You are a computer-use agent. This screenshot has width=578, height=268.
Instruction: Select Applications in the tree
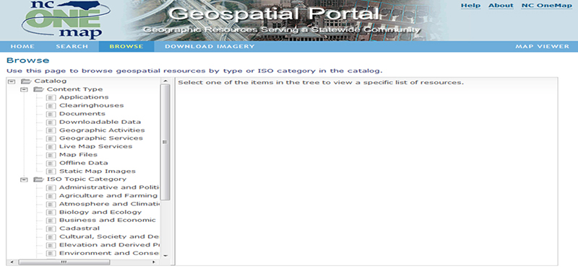[x=84, y=97]
